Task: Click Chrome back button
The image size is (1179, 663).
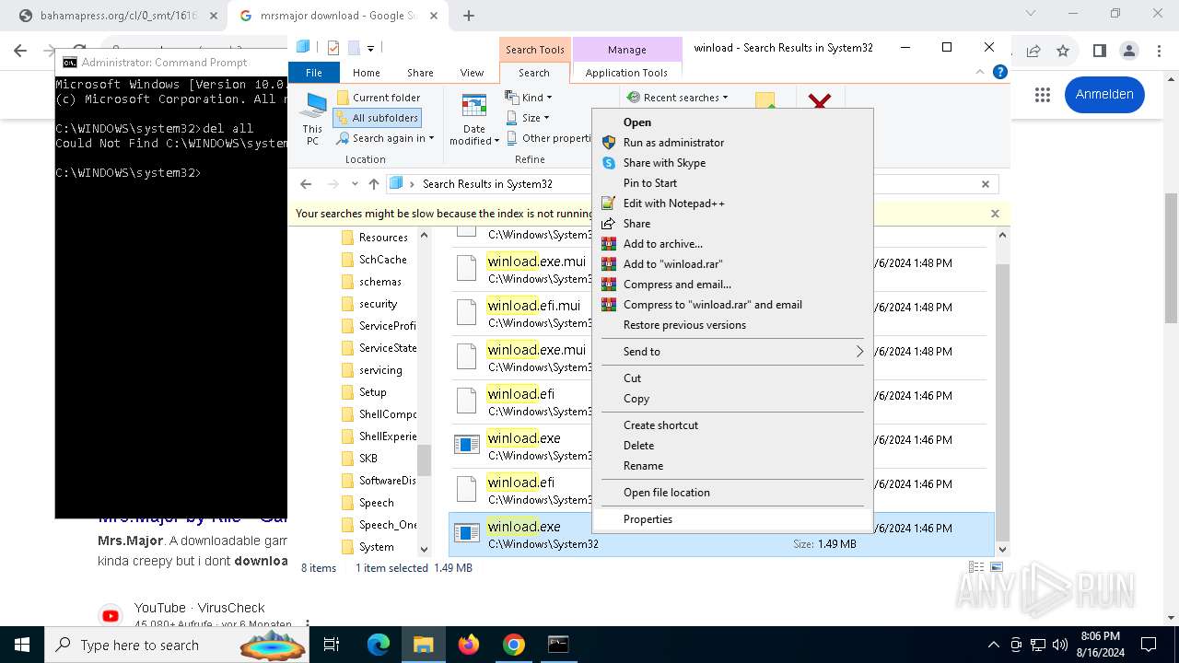Action: pos(20,51)
